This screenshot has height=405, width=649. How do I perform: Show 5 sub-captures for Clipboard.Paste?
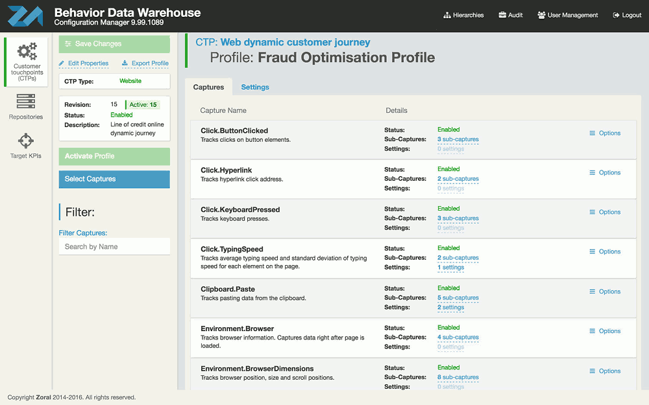click(x=458, y=298)
